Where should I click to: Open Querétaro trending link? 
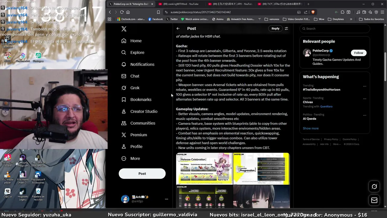coord(326,107)
